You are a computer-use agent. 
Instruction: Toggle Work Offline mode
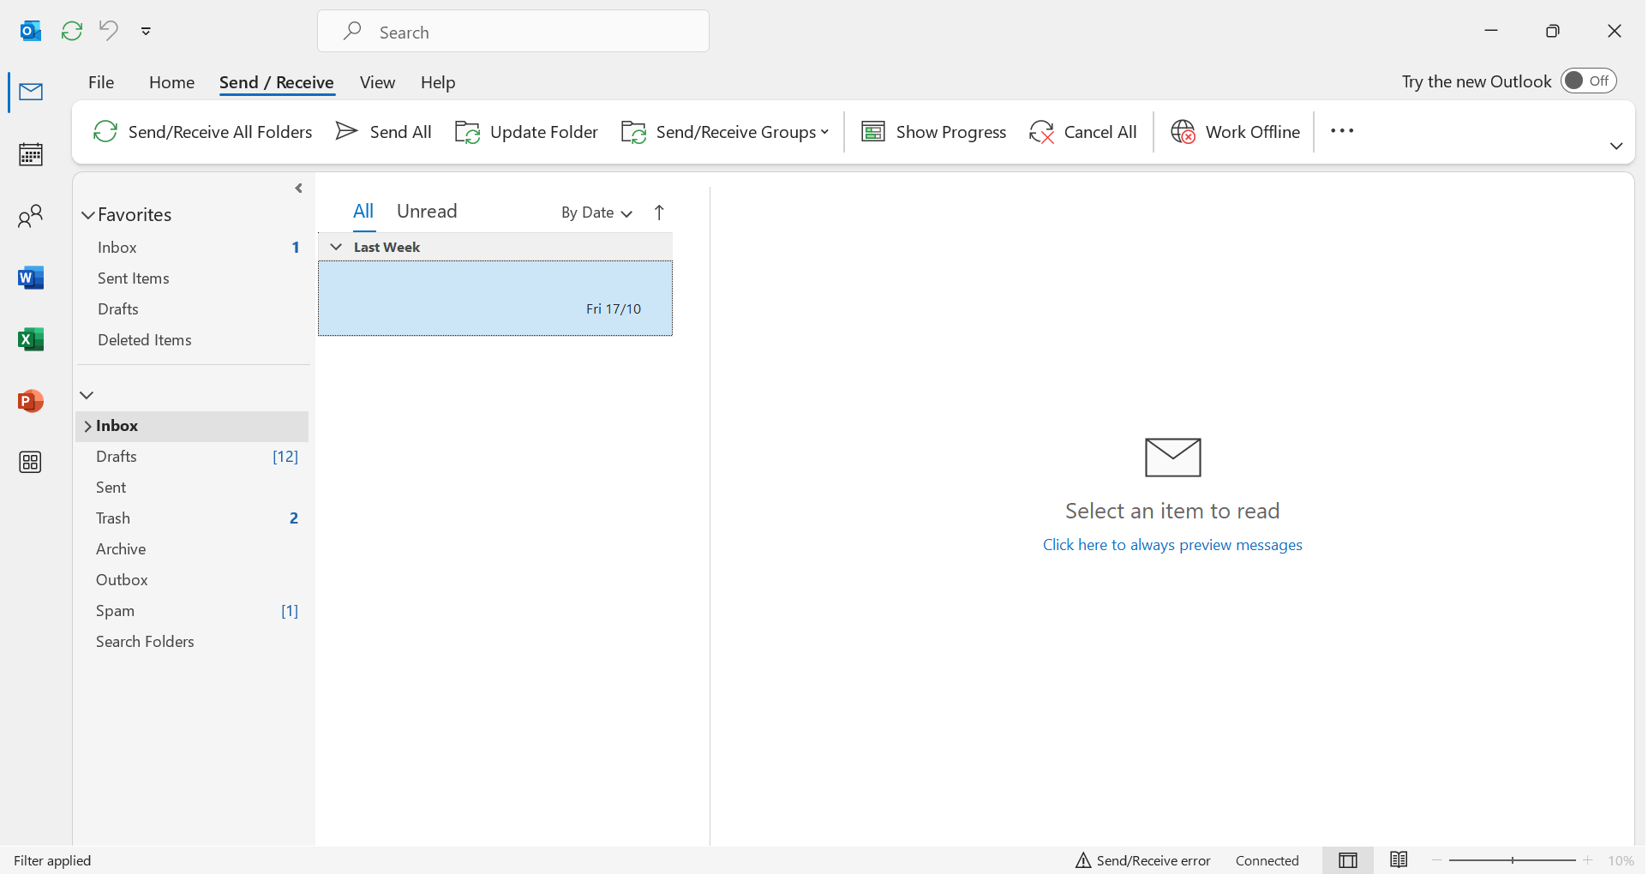[x=1235, y=132]
